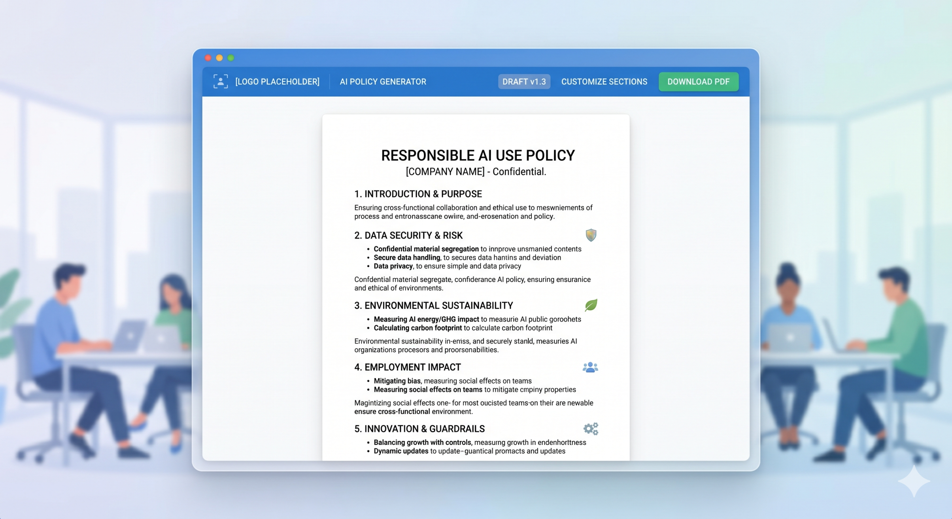
Task: Click the Environmental Sustainability section heading
Action: 433,305
